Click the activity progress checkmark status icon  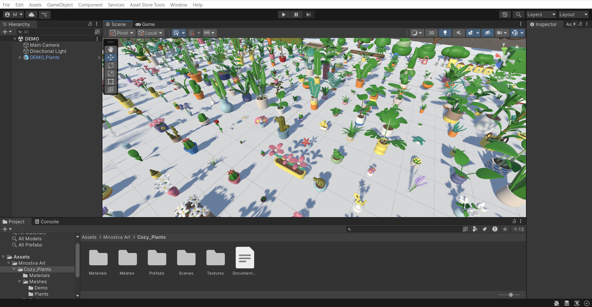pyautogui.click(x=587, y=303)
